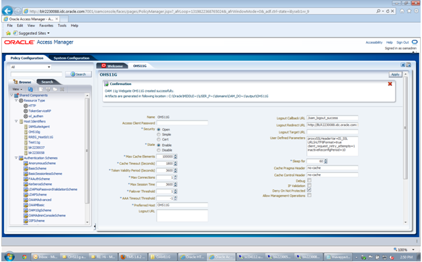Select the Cert security radio button
This screenshot has height=262, width=422.
(x=159, y=139)
